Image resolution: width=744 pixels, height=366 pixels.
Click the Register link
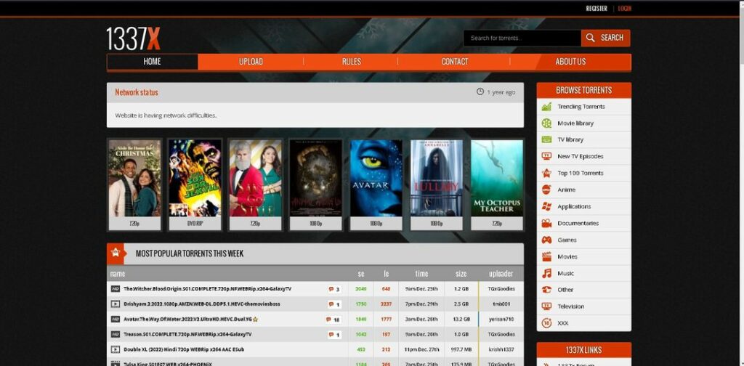point(597,9)
